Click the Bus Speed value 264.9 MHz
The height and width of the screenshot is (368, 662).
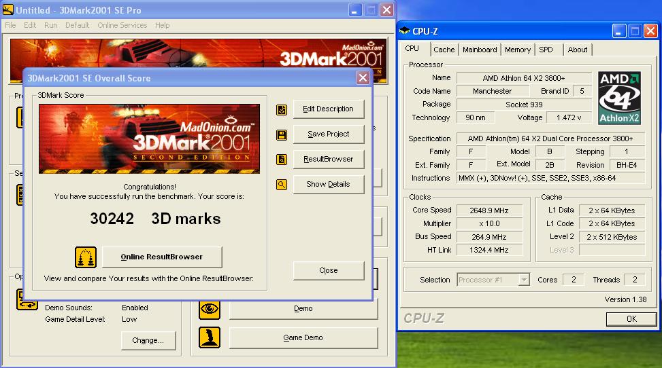[x=489, y=237]
